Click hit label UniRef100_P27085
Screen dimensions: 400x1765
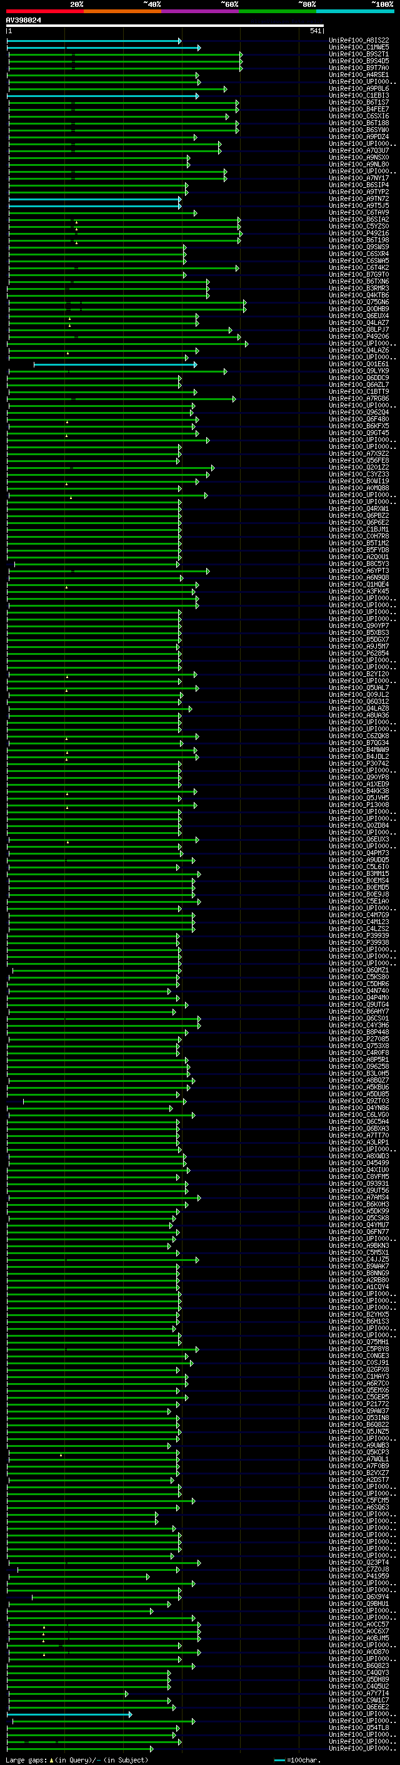coord(359,1039)
